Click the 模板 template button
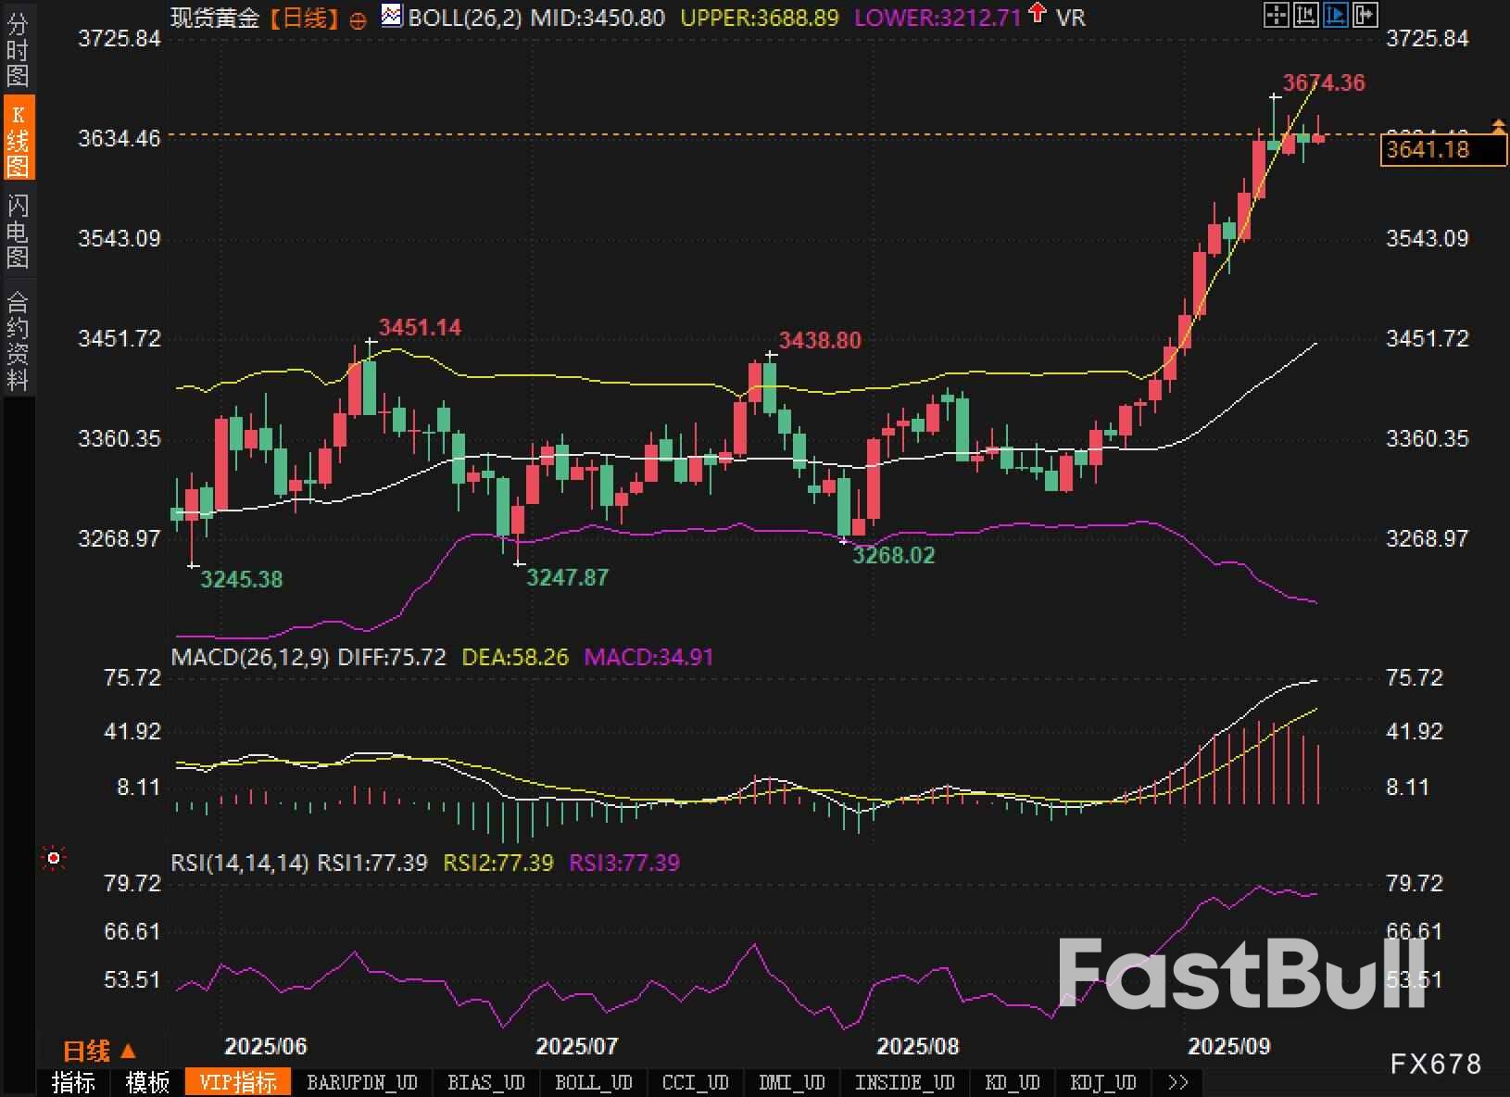Image resolution: width=1510 pixels, height=1097 pixels. tap(147, 1082)
